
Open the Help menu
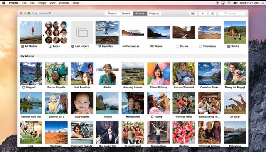pyautogui.click(x=76, y=3)
